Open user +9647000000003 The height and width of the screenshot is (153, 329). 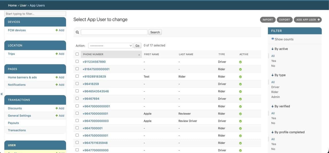tap(96, 121)
